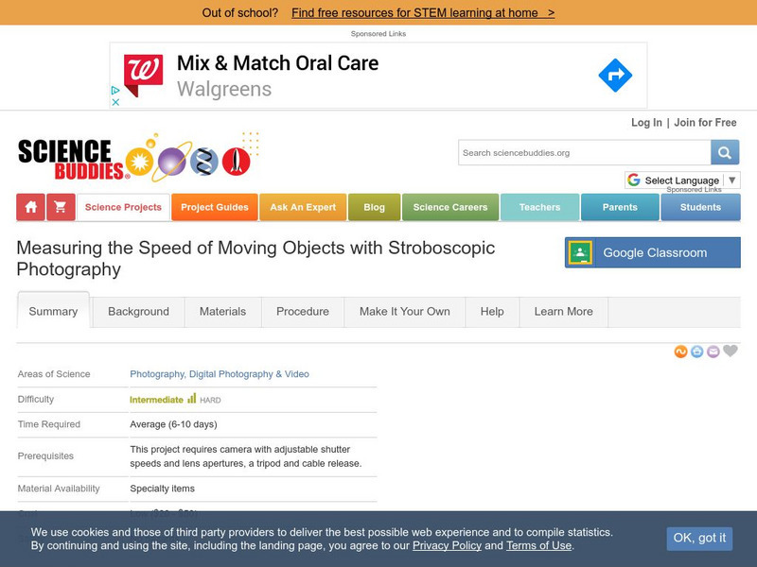
Task: Click Walgreens ad direction arrow icon
Action: click(615, 76)
